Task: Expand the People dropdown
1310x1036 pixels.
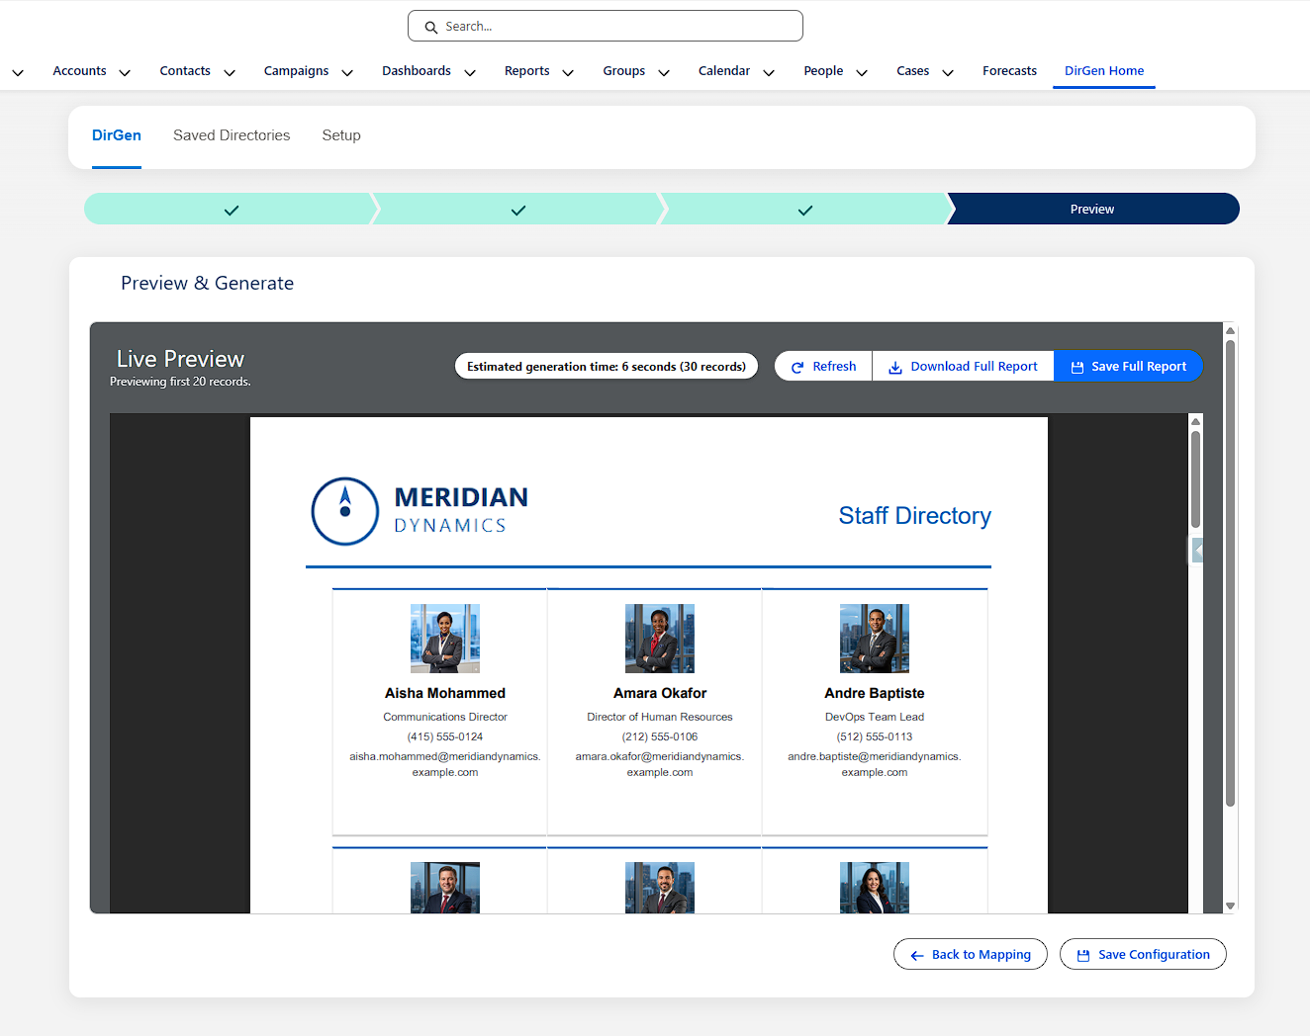Action: [862, 71]
